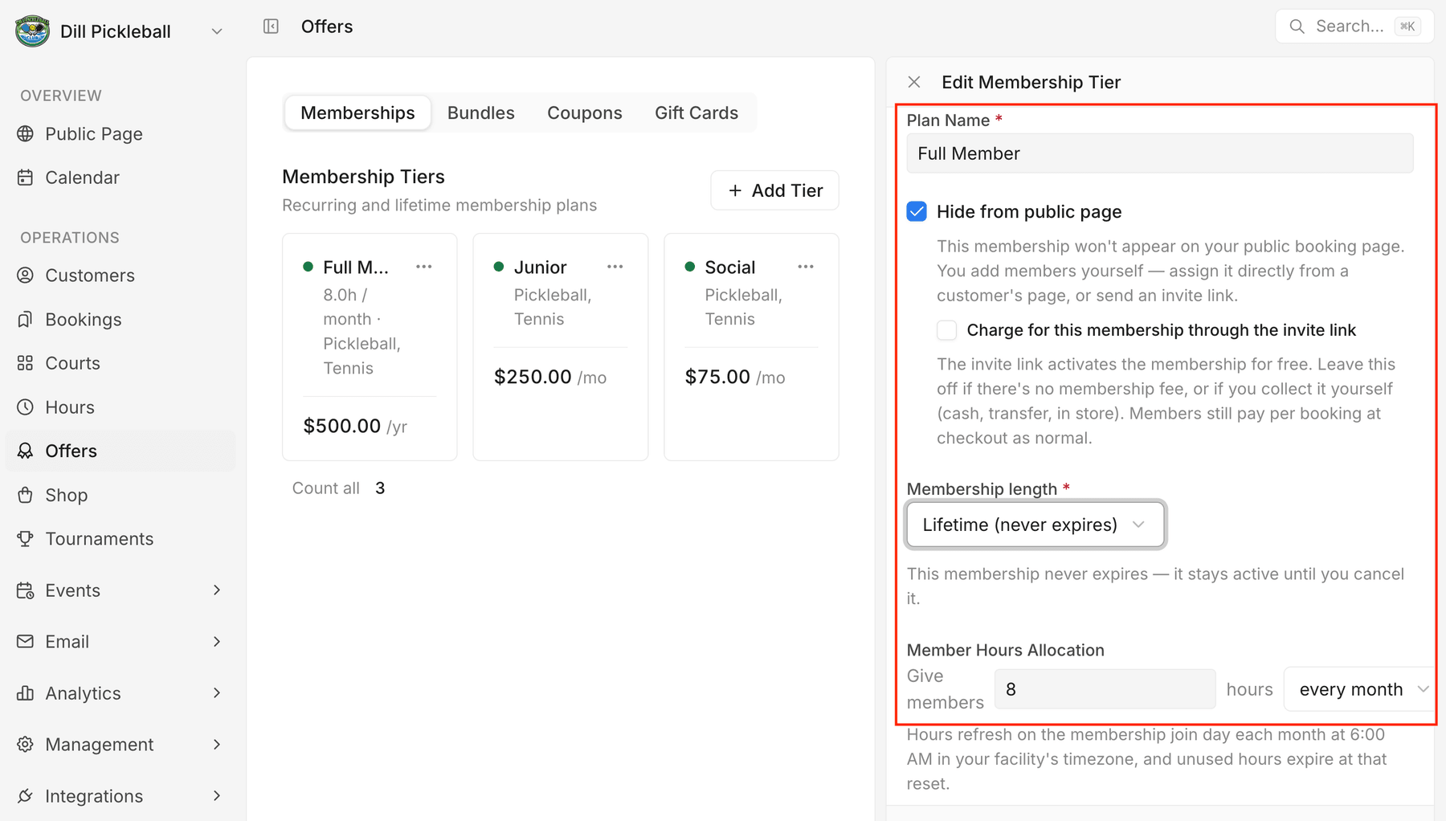Viewport: 1446px width, 821px height.
Task: Click the Plan Name input field
Action: pos(1160,153)
